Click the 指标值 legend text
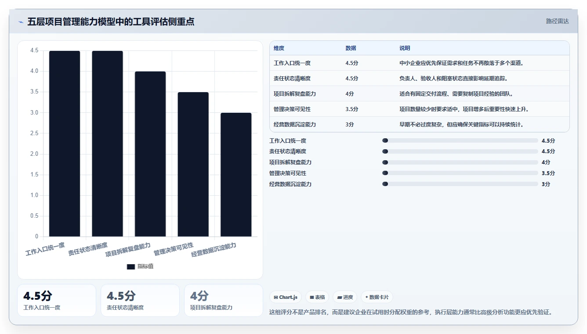 click(x=145, y=266)
